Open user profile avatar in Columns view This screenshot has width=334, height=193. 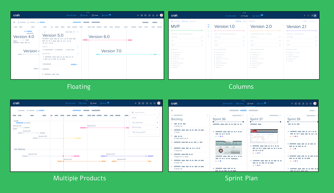(x=315, y=16)
